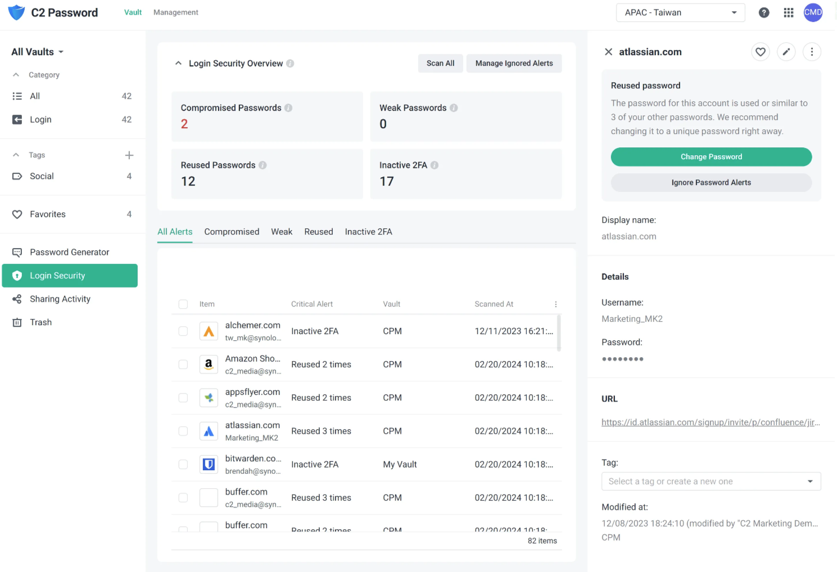The height and width of the screenshot is (572, 837).
Task: Add a new tag with plus icon
Action: click(129, 155)
